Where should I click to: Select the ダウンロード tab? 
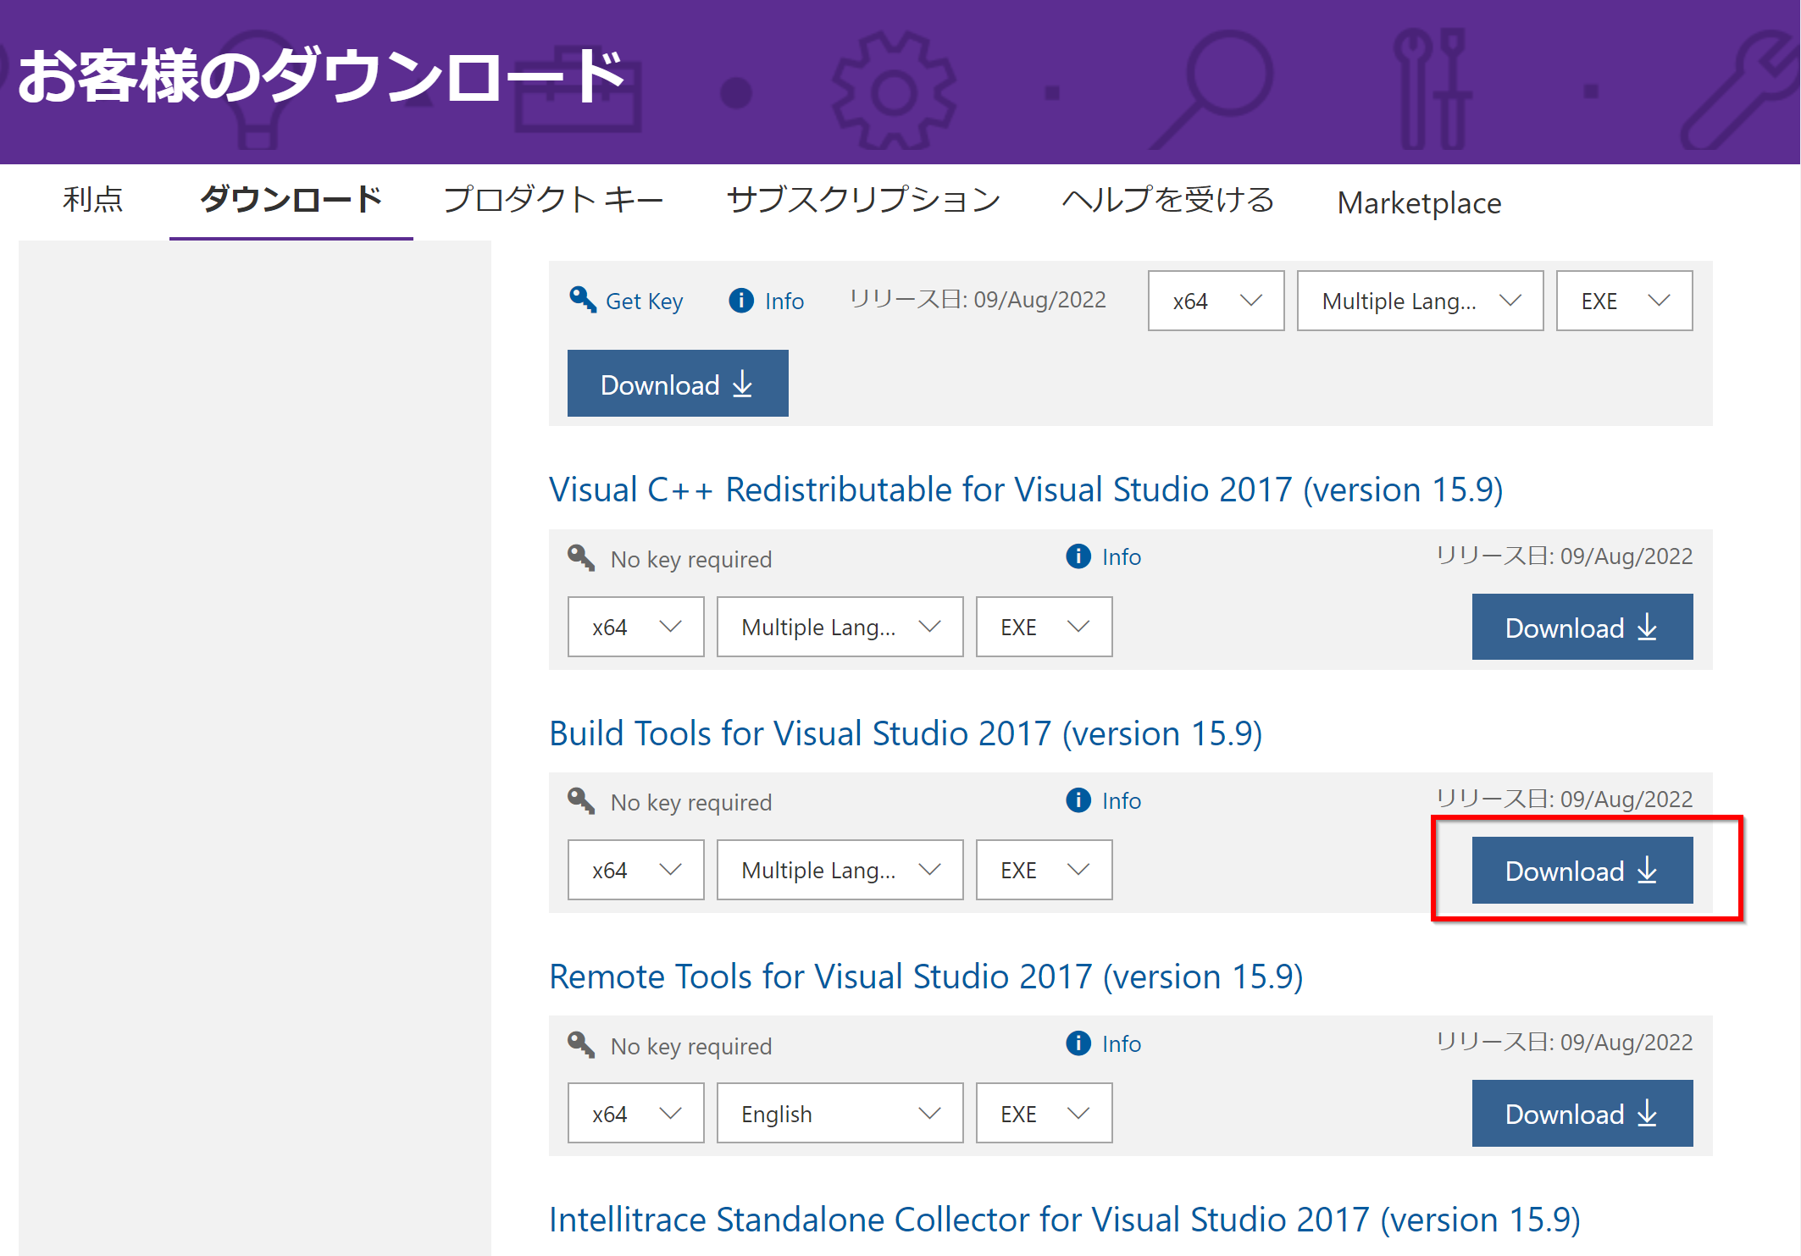(291, 200)
